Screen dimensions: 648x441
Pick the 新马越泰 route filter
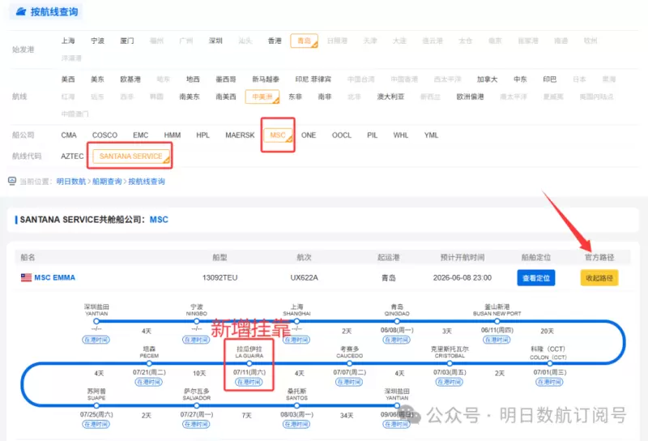(266, 79)
